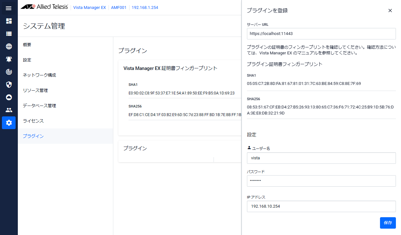Viewport: 401px width, 235px height.
Task: Select the IP アドレス input box
Action: 321,206
